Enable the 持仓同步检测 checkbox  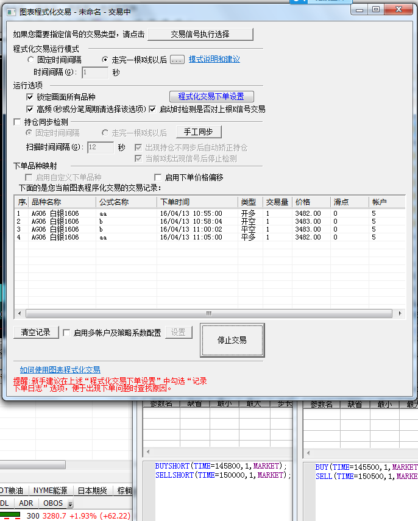[x=18, y=122]
